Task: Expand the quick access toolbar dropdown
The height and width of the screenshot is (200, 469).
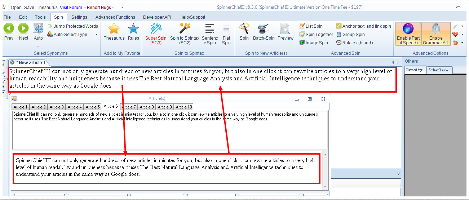Action: point(123,7)
